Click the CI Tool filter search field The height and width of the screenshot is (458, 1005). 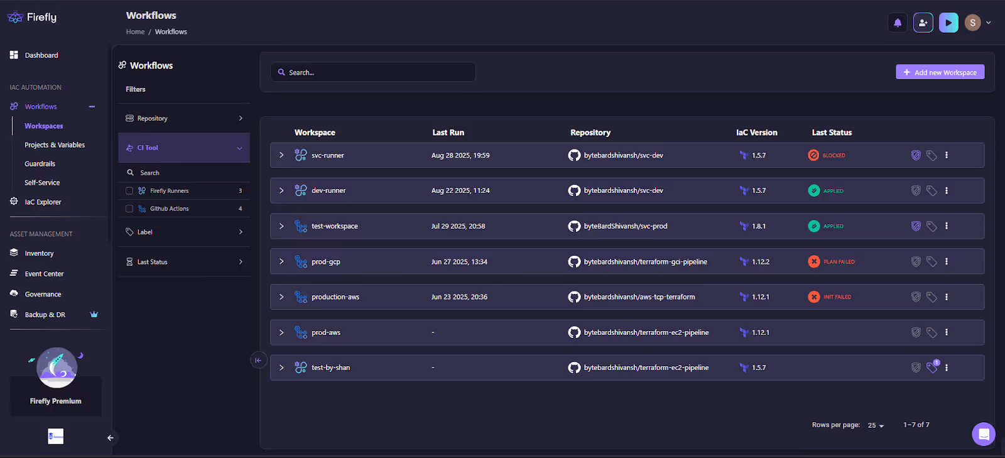click(184, 173)
